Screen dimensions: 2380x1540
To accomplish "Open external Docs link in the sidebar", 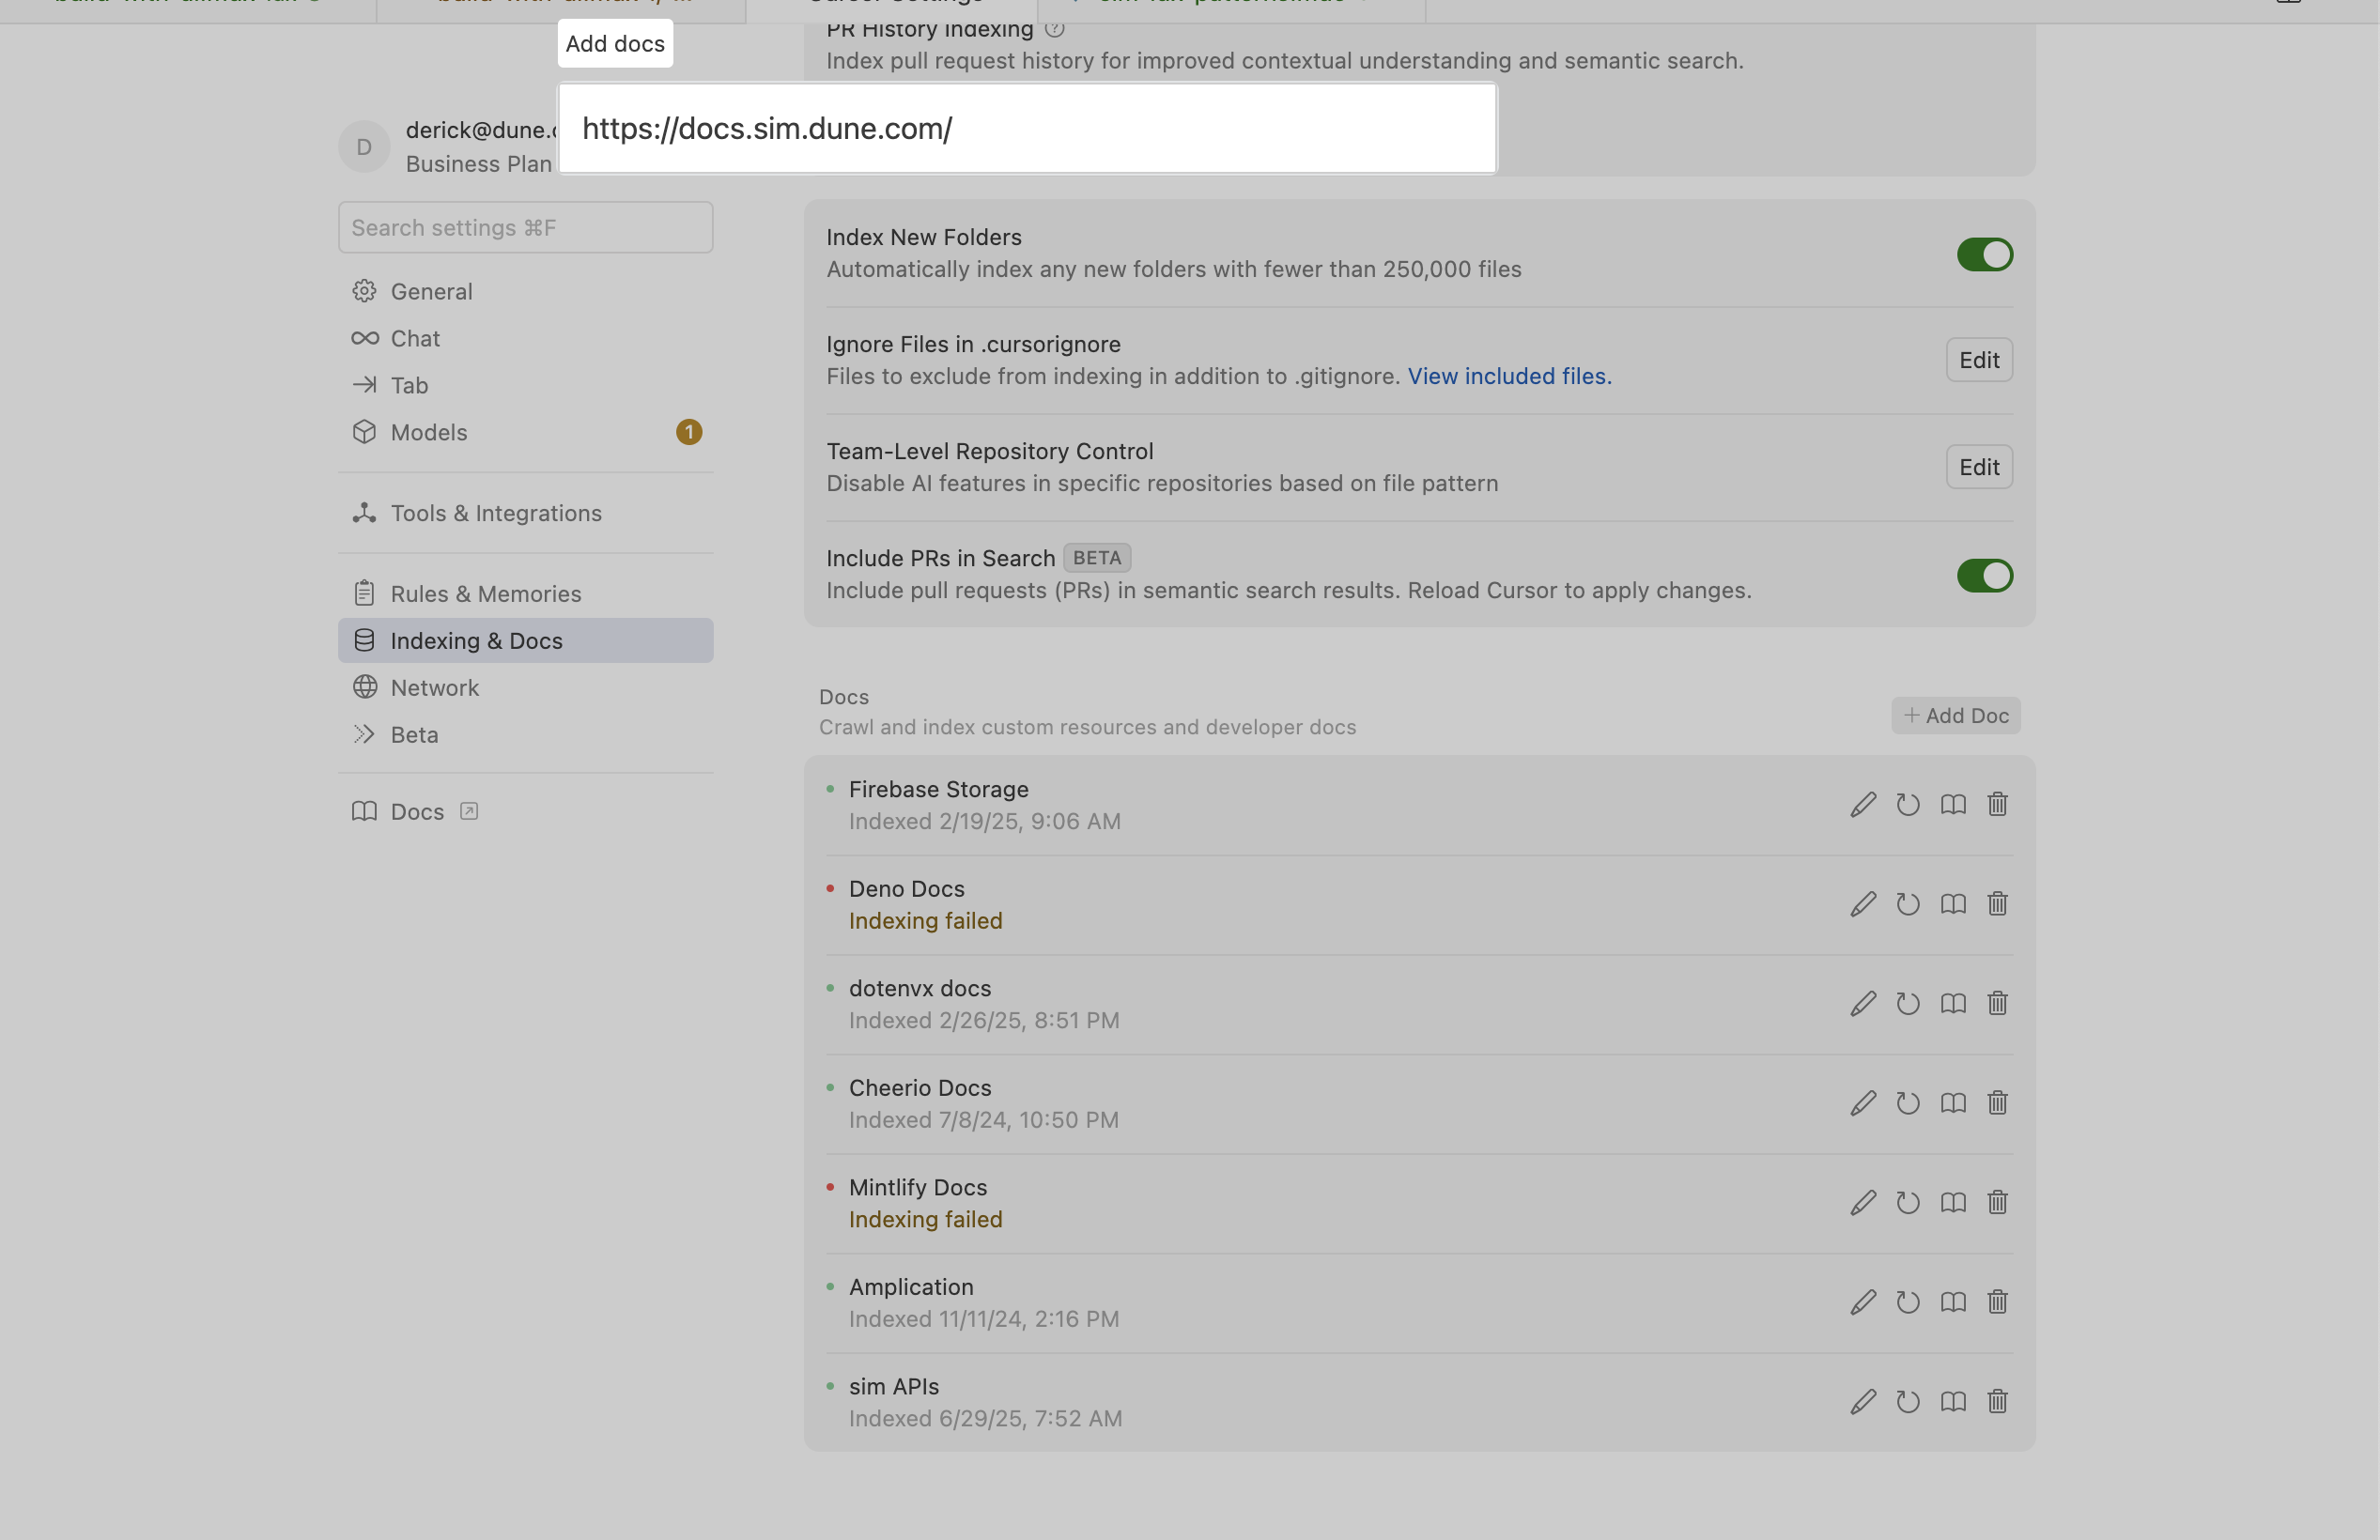I will (417, 812).
